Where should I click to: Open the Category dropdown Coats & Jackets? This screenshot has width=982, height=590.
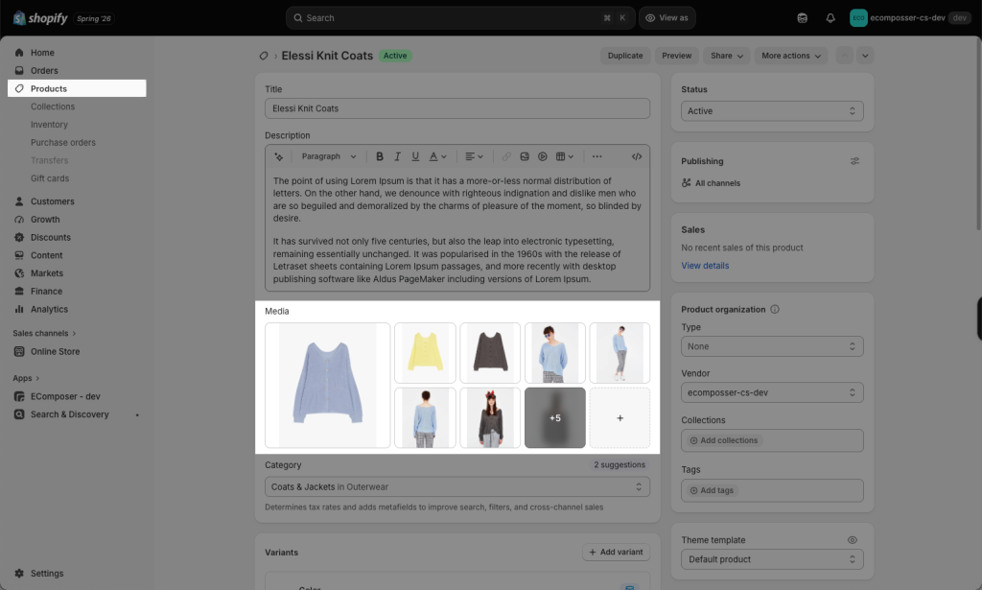point(457,486)
